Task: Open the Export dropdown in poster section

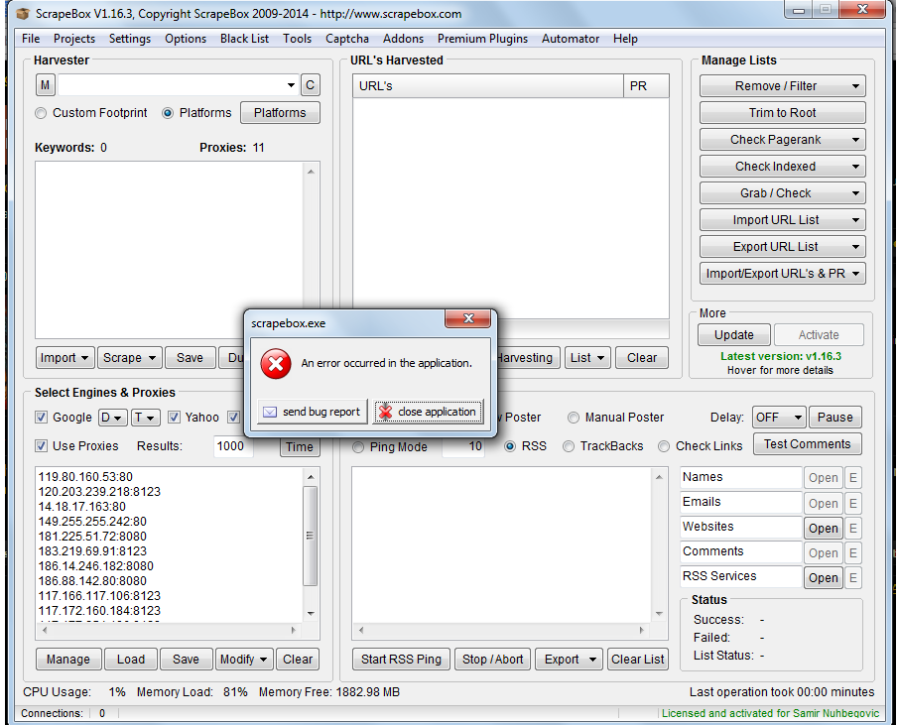Action: pos(569,660)
